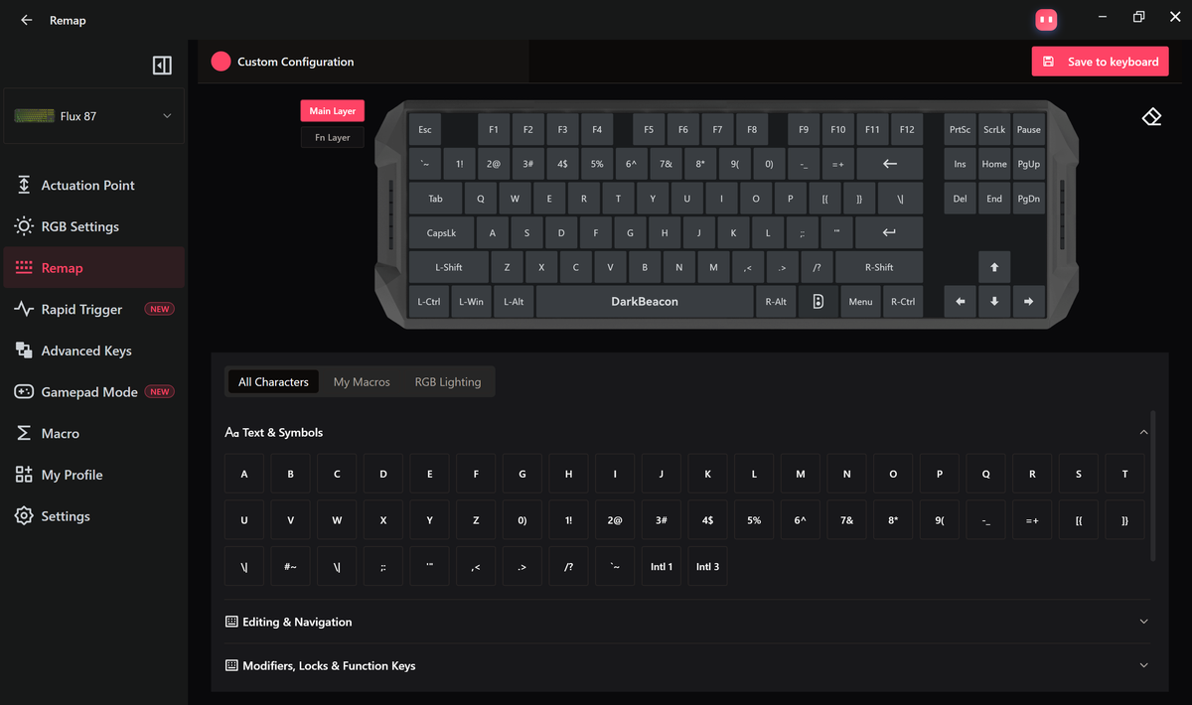Screen dimensions: 1192x705
Task: Select the left arrow key on keyboard
Action: 960,302
